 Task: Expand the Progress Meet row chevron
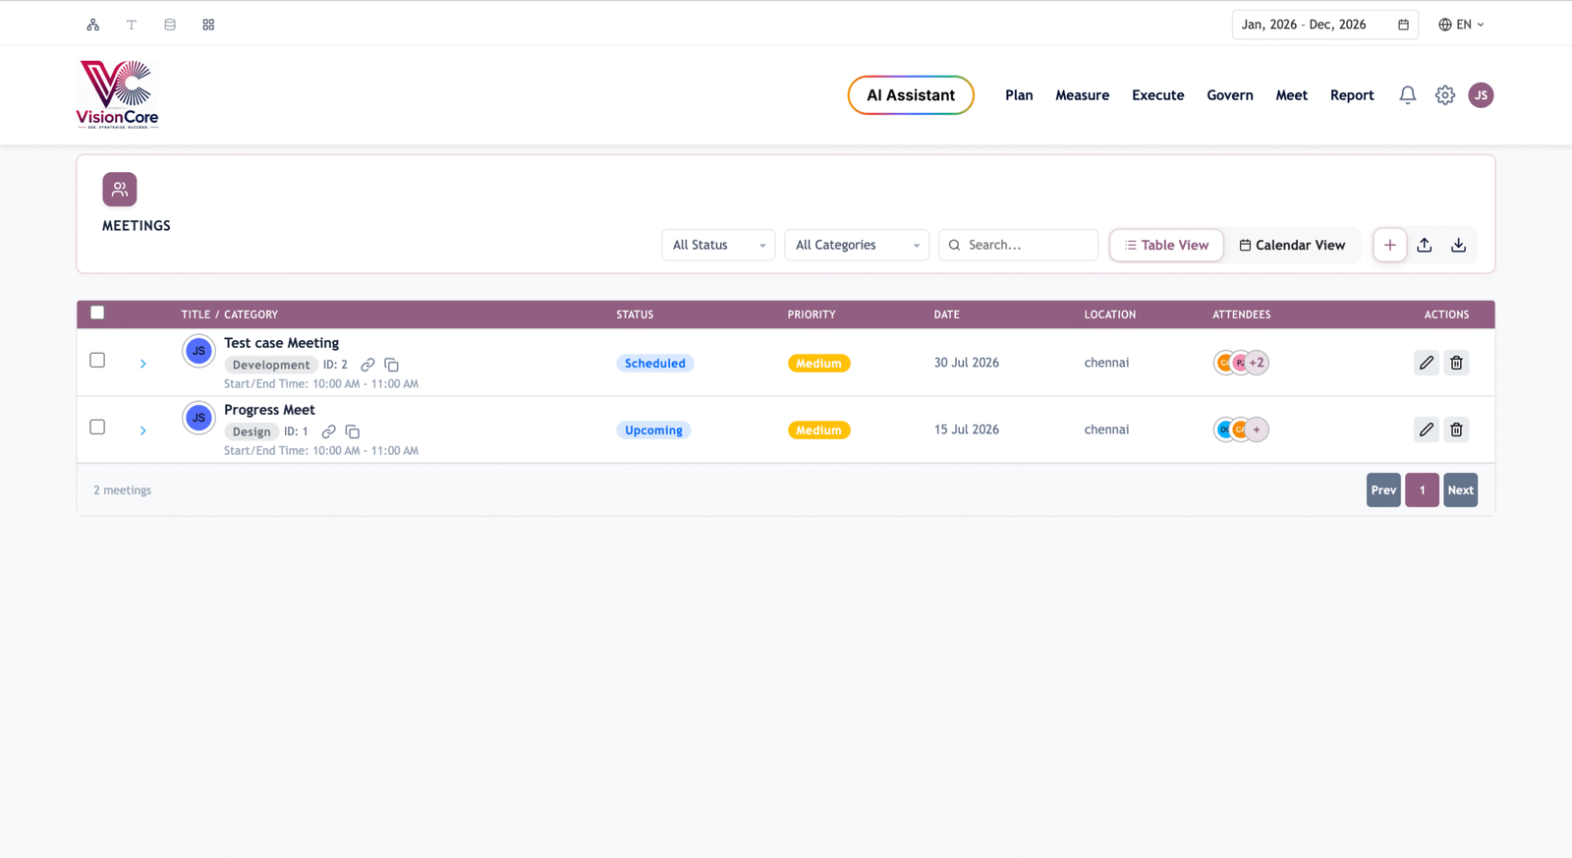[x=143, y=430]
